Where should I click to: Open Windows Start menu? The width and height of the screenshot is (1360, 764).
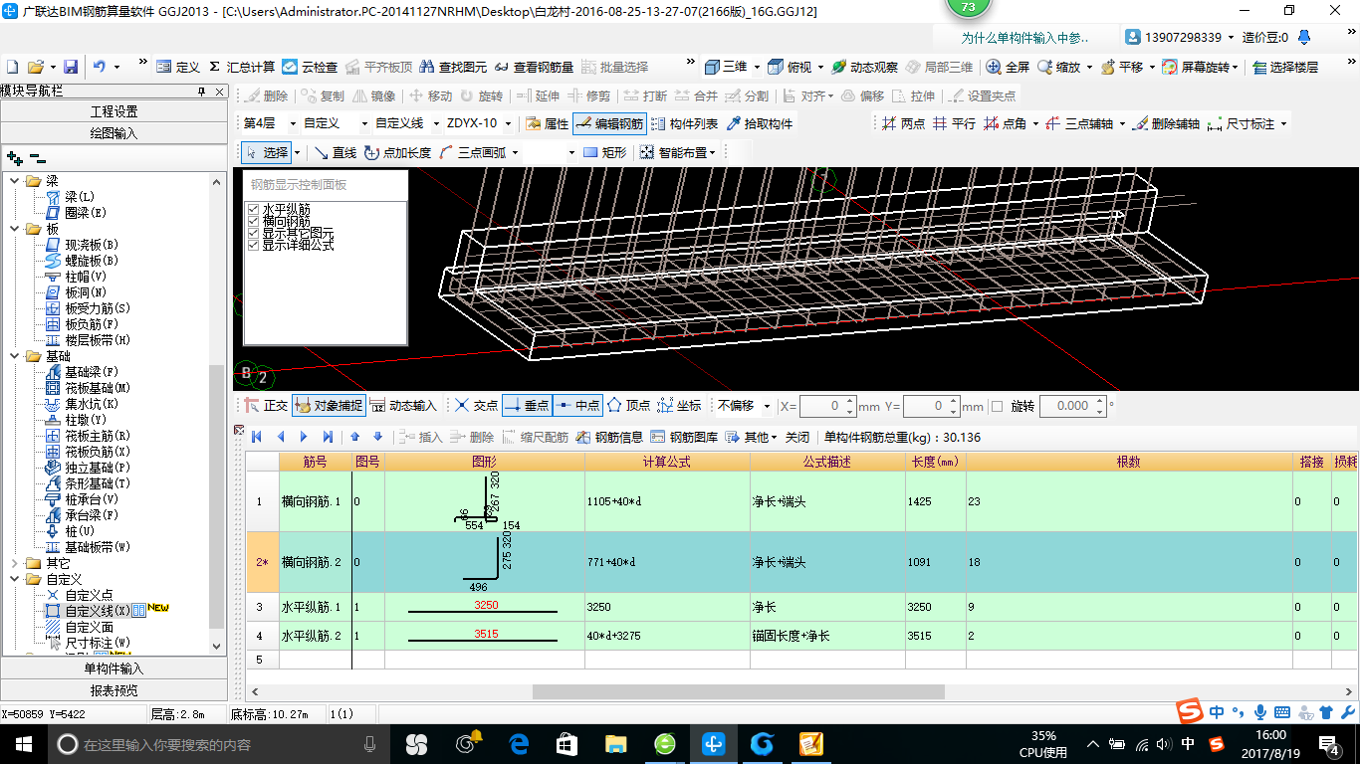coord(22,743)
